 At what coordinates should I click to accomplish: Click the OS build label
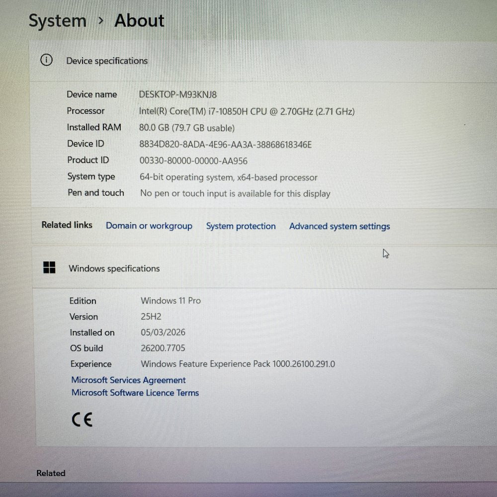pos(86,348)
